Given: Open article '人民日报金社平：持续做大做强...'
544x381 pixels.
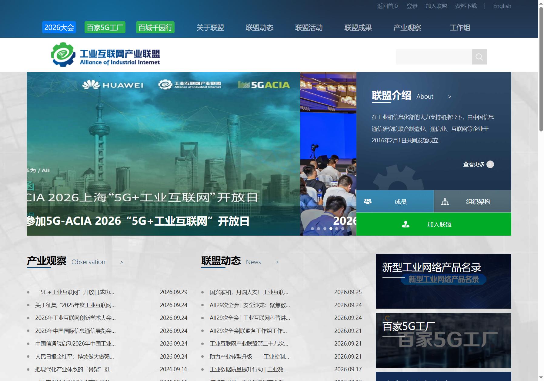Looking at the screenshot, I should tap(75, 357).
